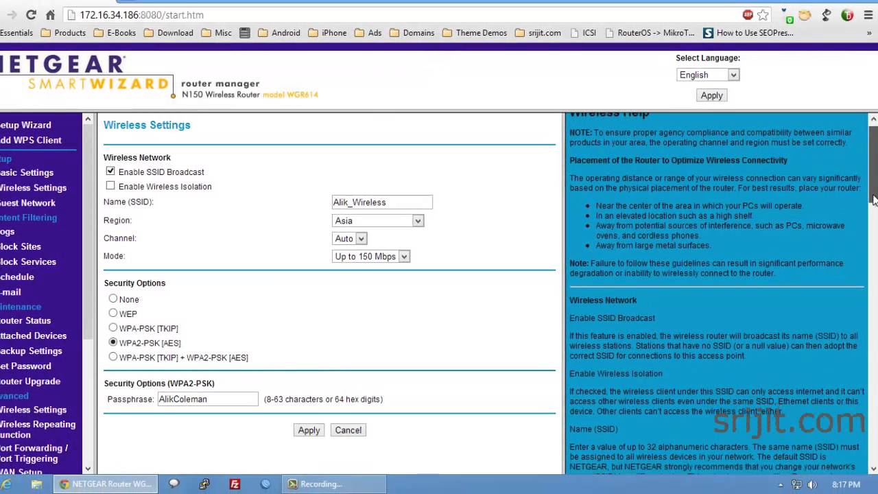Open the Products bookmark folder
Image resolution: width=878 pixels, height=494 pixels.
pos(63,32)
